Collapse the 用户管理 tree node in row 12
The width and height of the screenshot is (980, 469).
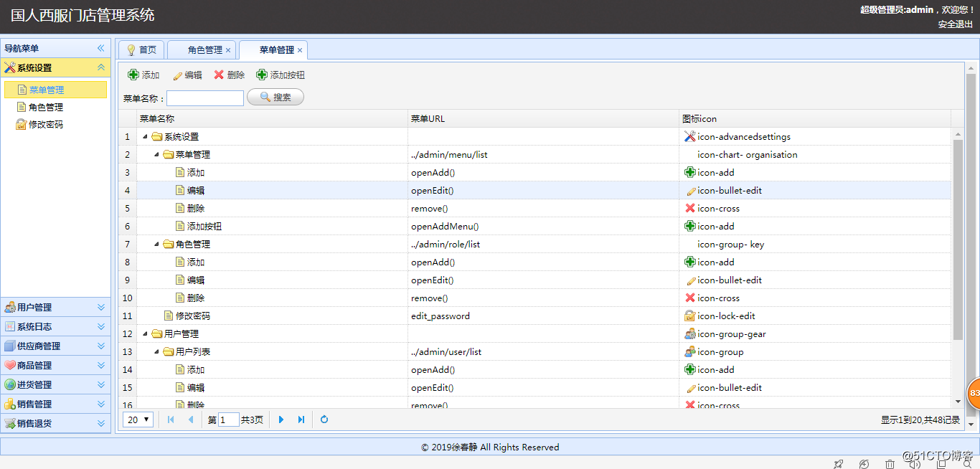coord(145,333)
